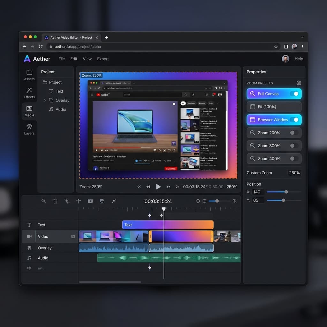Enable the Zoom 200% toggle
This screenshot has width=327, height=327.
tap(294, 133)
